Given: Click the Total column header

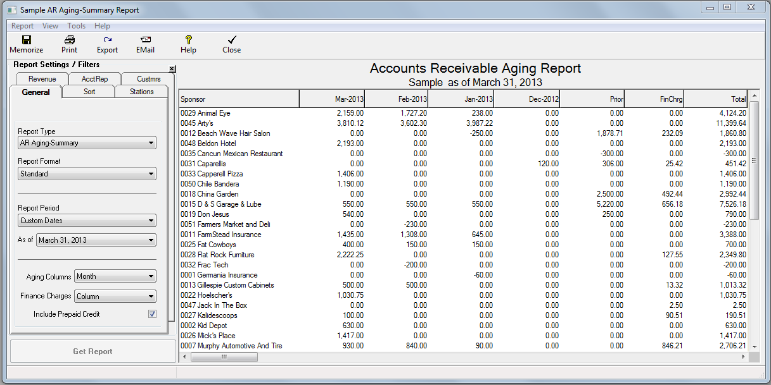Looking at the screenshot, I should tap(716, 99).
